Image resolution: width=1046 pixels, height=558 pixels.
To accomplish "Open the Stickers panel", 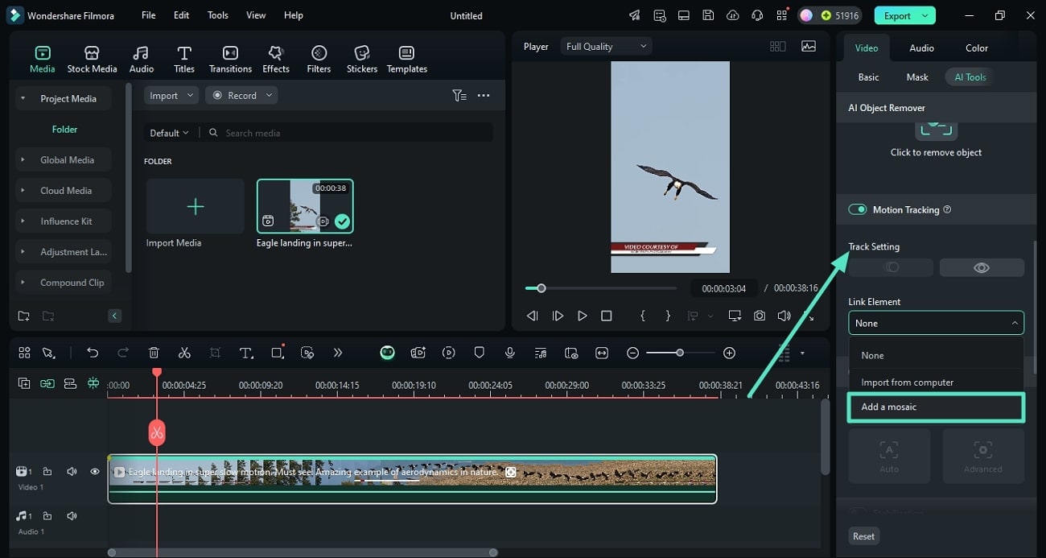I will coord(362,59).
